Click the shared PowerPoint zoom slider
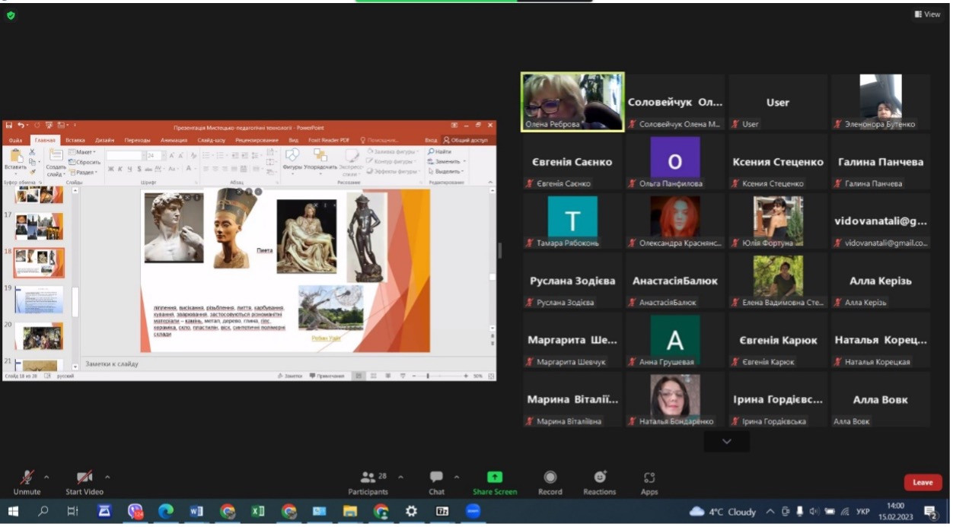953x527 pixels. coord(429,376)
